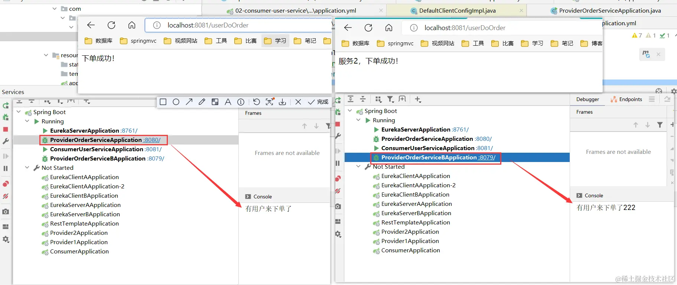Select the text annotation tool
This screenshot has width=677, height=285.
(x=228, y=102)
